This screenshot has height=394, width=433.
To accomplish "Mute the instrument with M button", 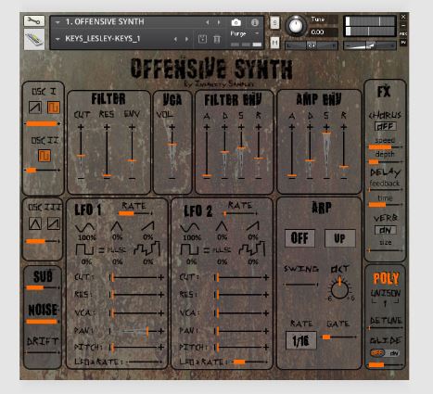I will [274, 43].
